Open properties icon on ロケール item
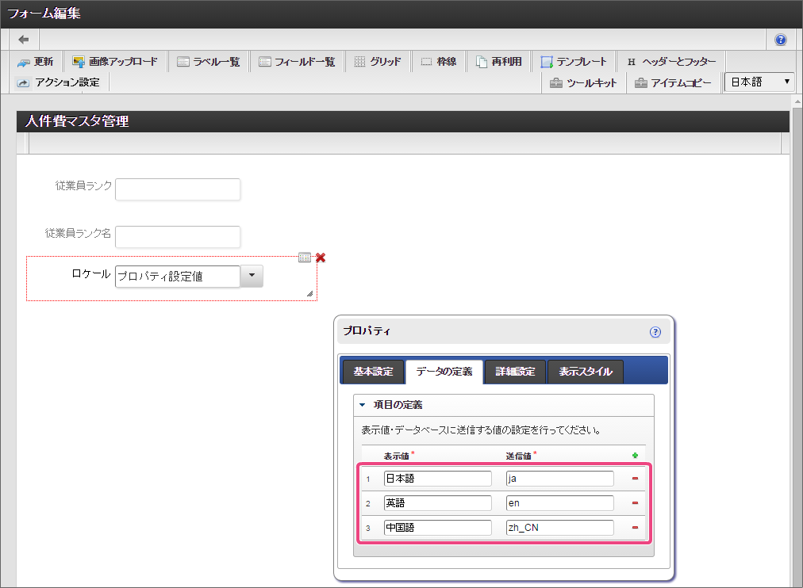The image size is (803, 588). 305,258
